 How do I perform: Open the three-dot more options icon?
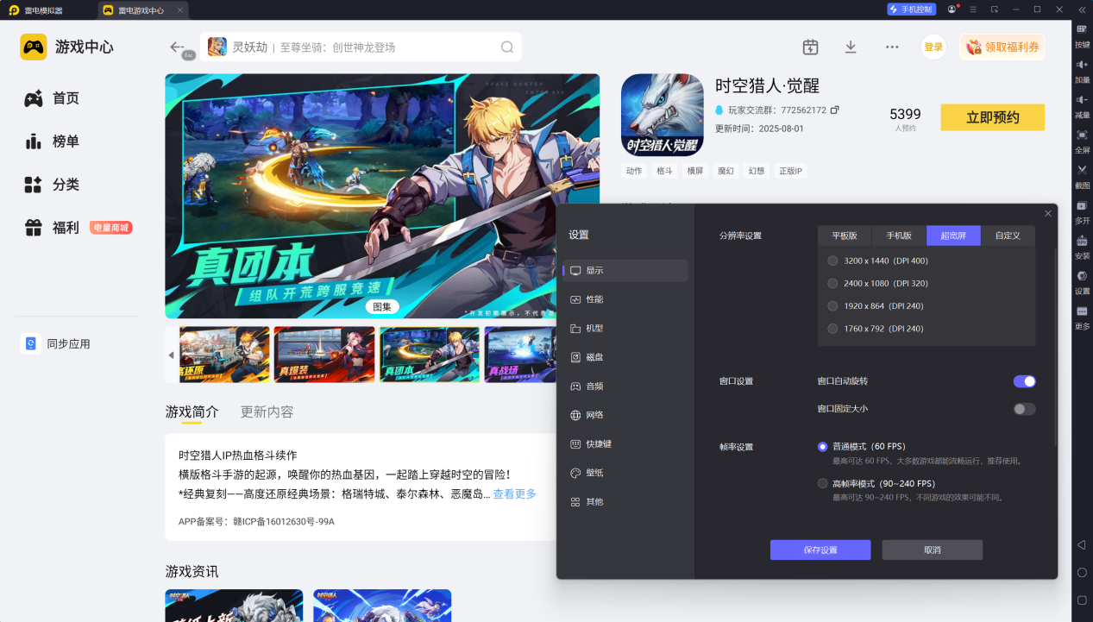tap(892, 47)
